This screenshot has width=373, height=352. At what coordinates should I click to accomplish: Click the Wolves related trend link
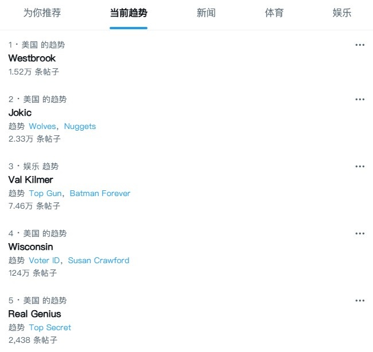coord(42,126)
